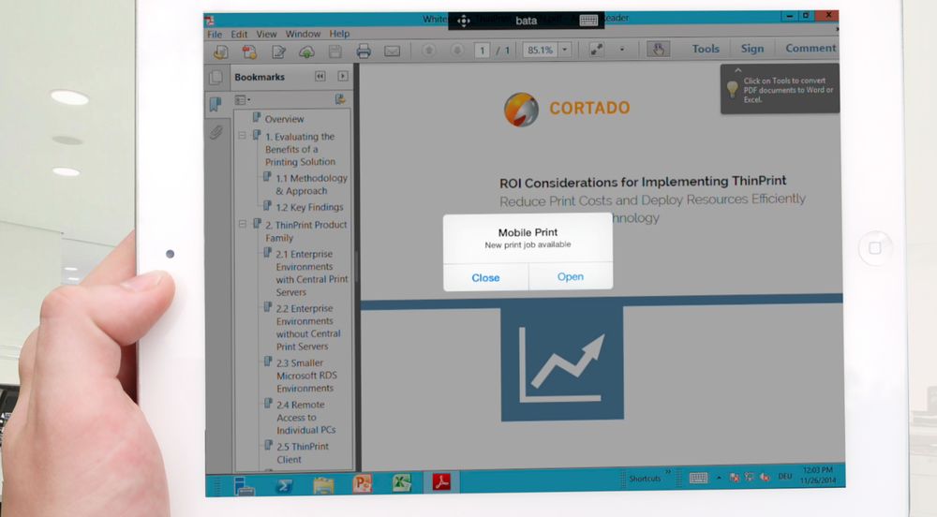Image resolution: width=937 pixels, height=517 pixels.
Task: Click the Save floppy disk icon
Action: click(335, 52)
